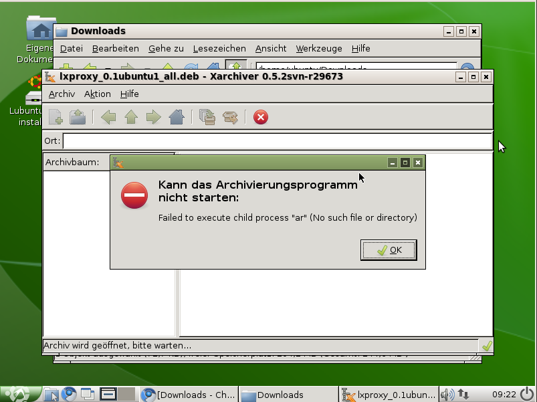Viewport: 537px width, 402px height.
Task: Click the network arrows icon in system tray
Action: tap(463, 394)
